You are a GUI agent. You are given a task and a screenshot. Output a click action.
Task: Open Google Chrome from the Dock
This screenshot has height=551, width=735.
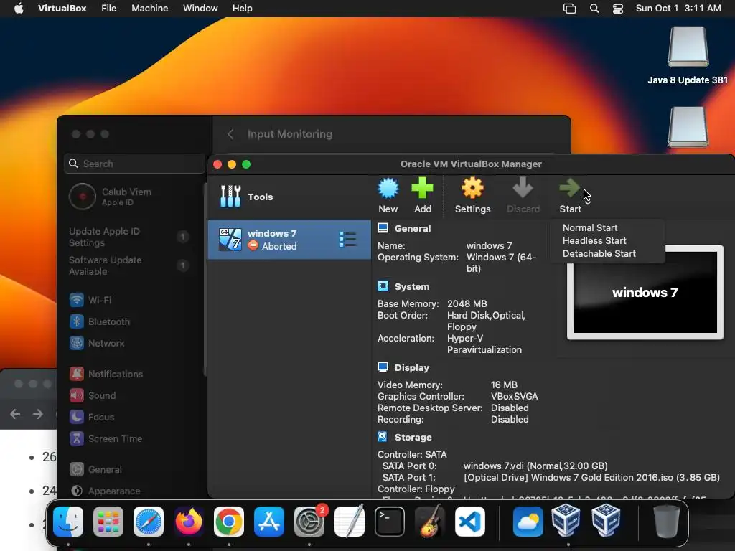tap(229, 522)
